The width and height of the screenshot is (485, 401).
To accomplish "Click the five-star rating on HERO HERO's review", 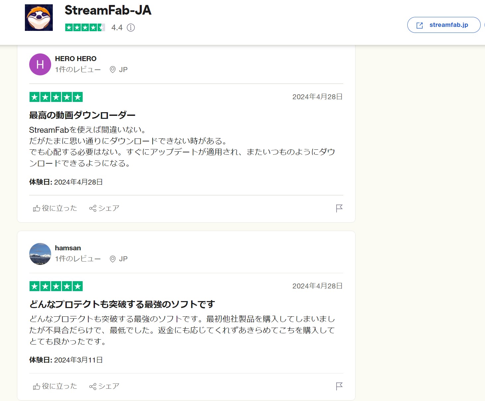I will tap(56, 97).
